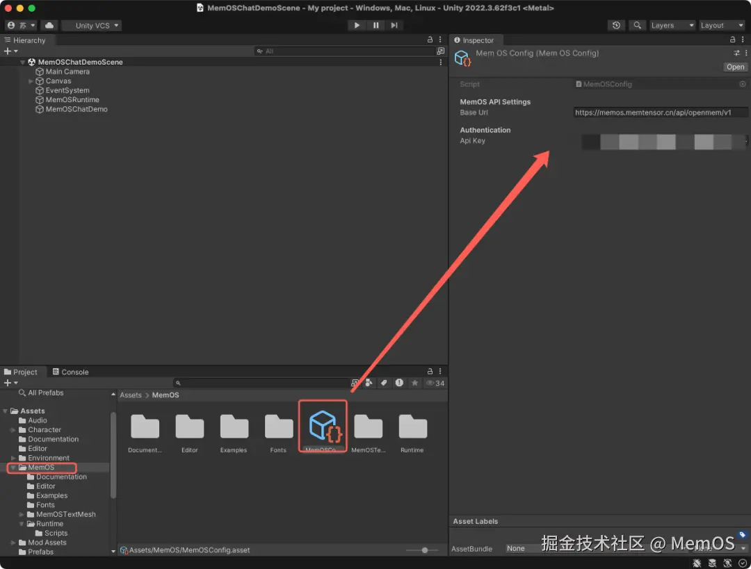Open the undo history icon

click(x=616, y=26)
